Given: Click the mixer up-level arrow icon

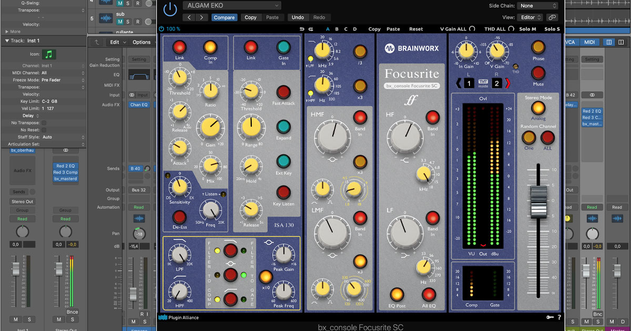Looking at the screenshot, I should (x=97, y=42).
